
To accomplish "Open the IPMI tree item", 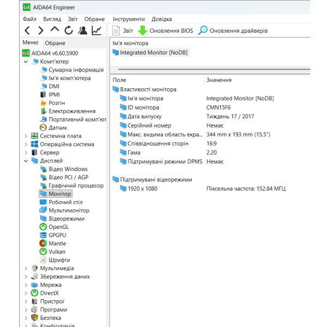I will click(50, 95).
